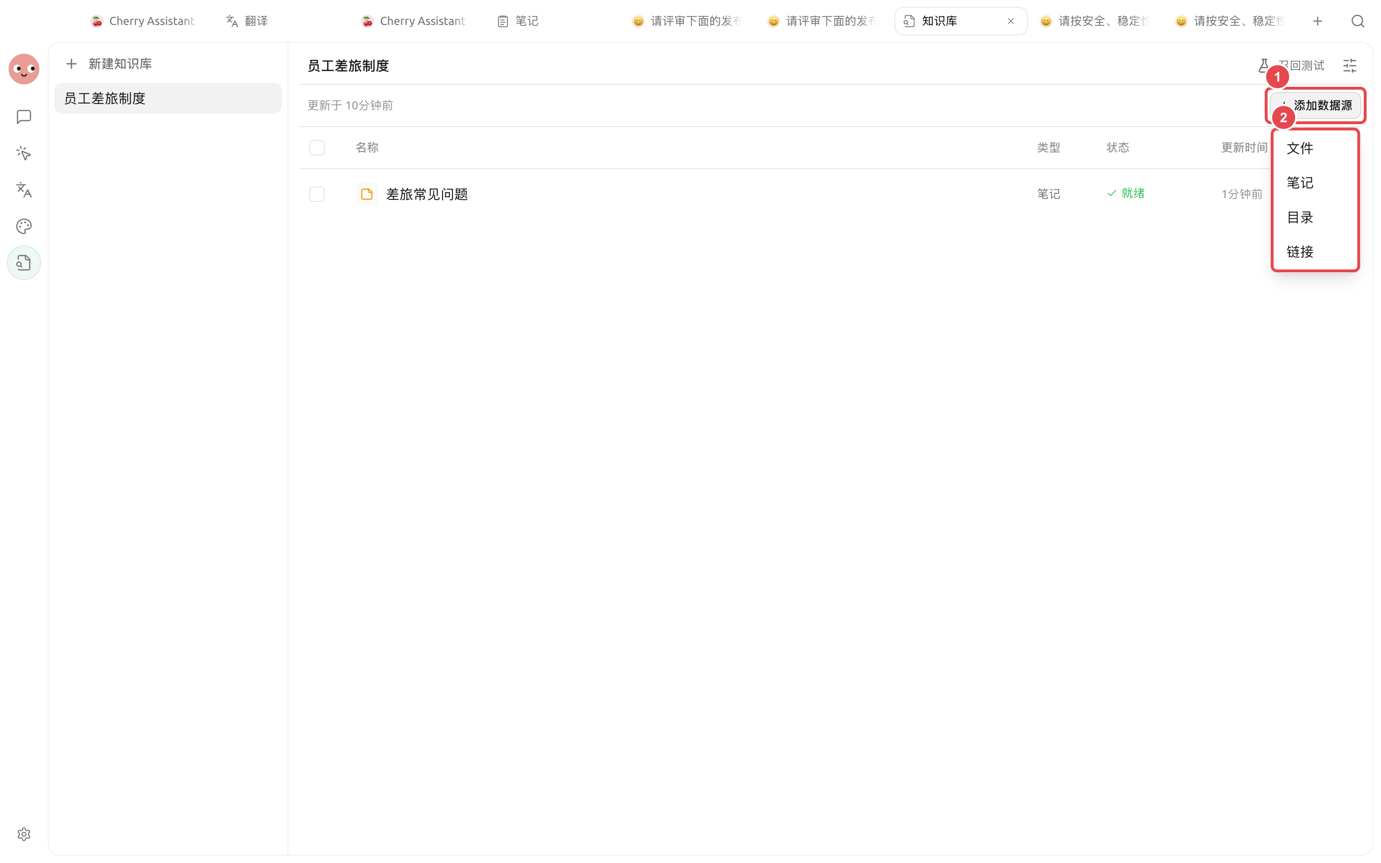The width and height of the screenshot is (1381, 863).
Task: Switch to the second Cherry Assistant tab
Action: pos(413,21)
